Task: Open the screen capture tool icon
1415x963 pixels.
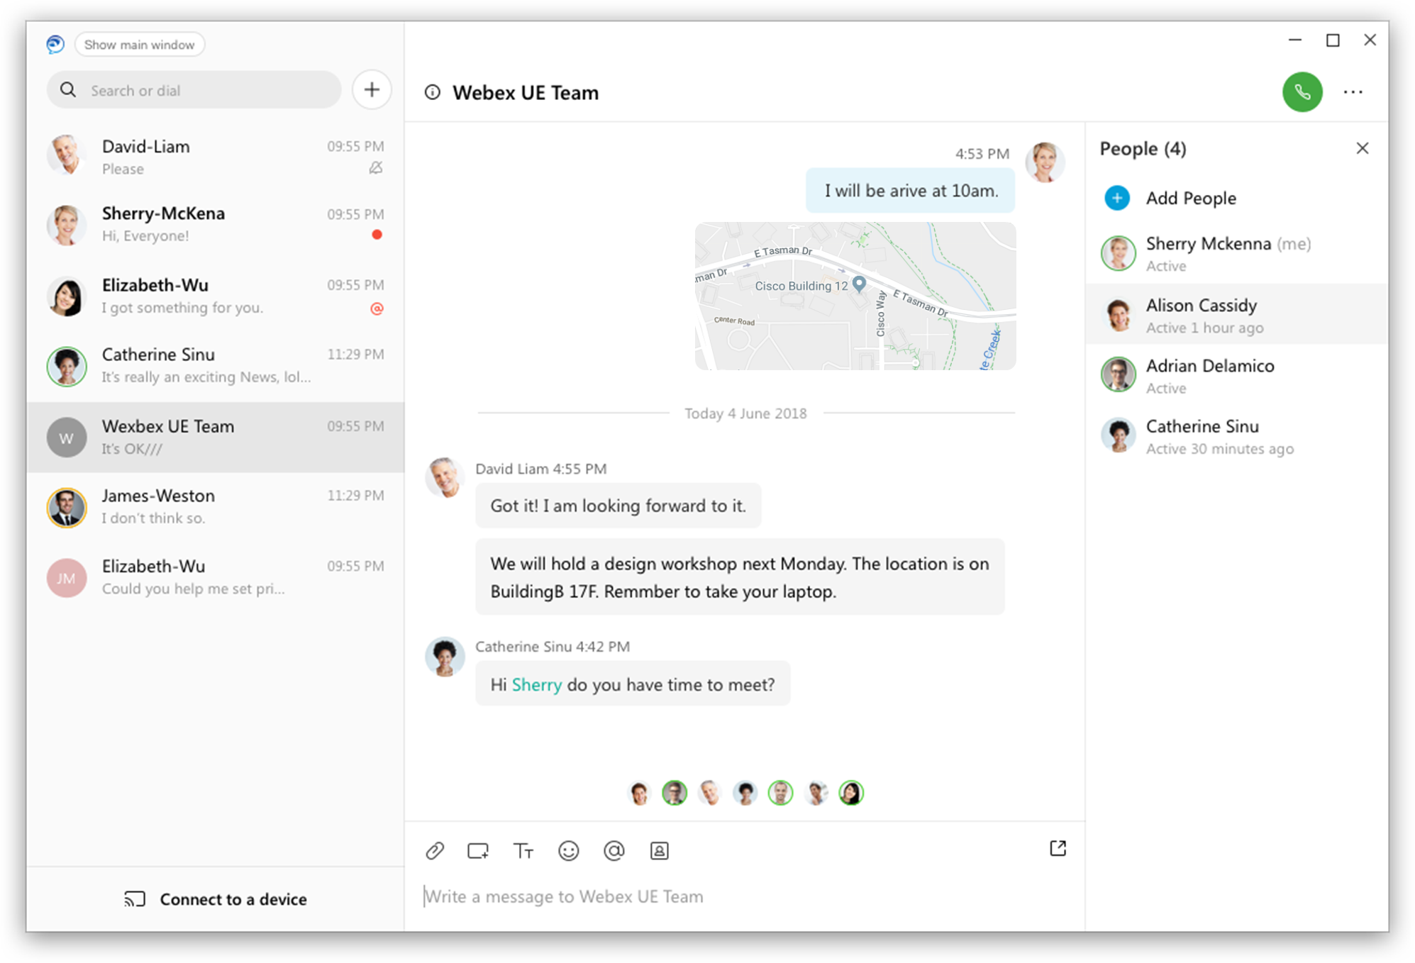Action: [x=478, y=850]
